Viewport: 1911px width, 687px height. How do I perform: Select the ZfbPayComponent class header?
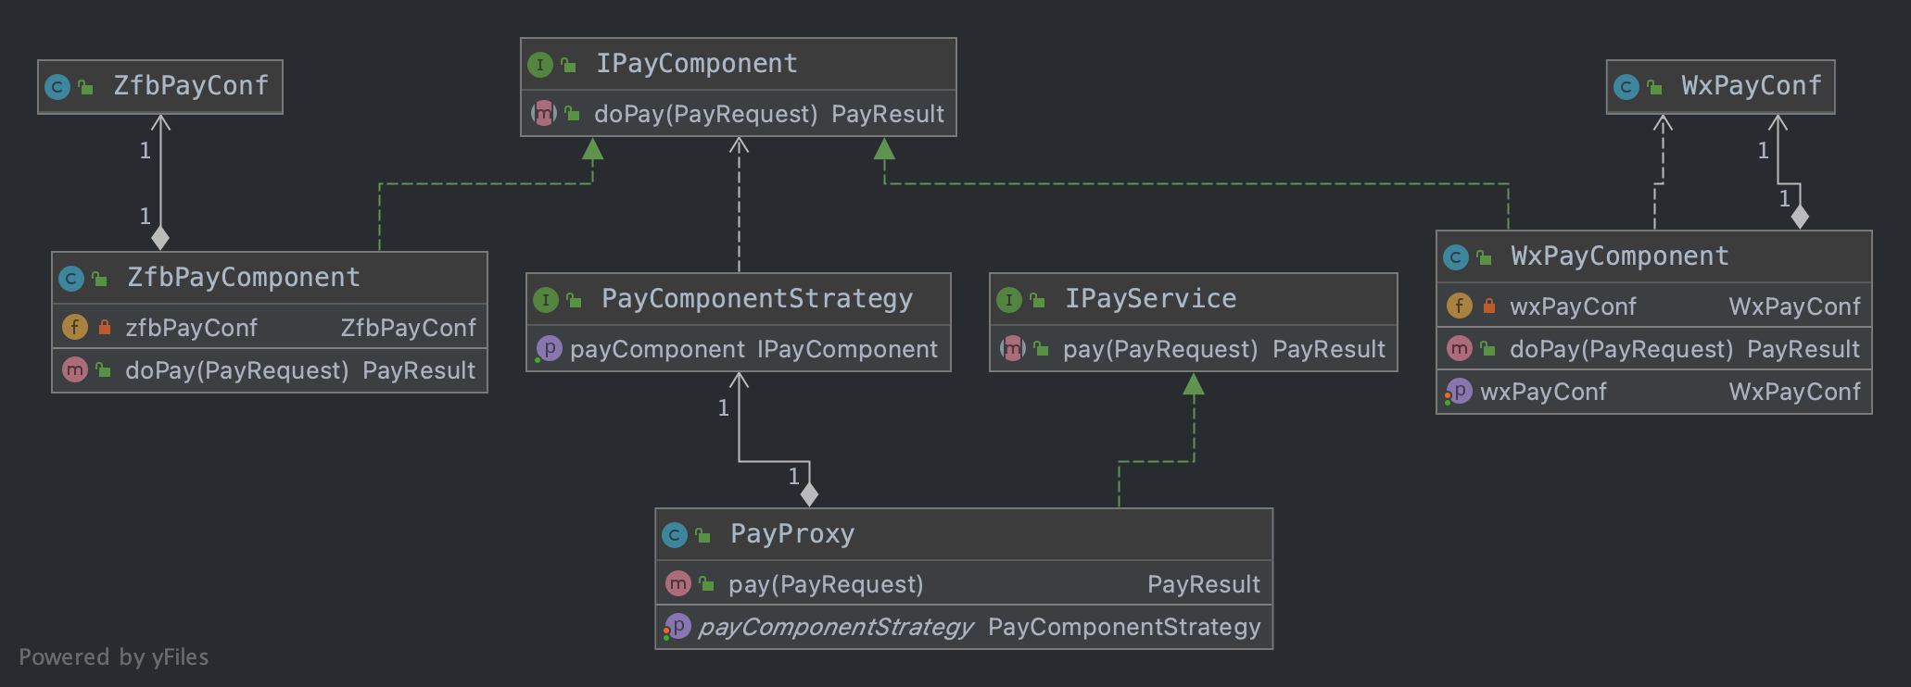pyautogui.click(x=243, y=278)
